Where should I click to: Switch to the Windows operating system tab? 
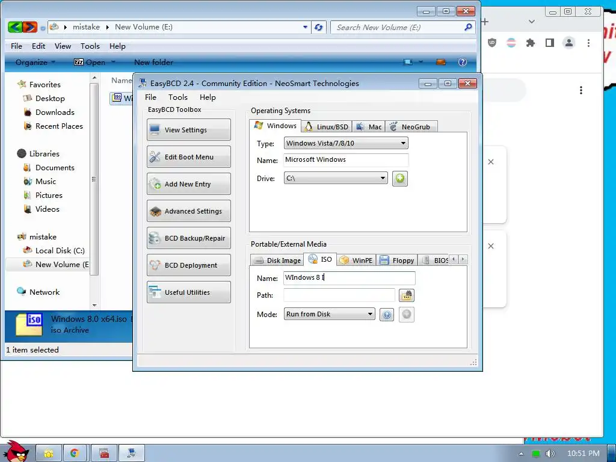click(276, 126)
